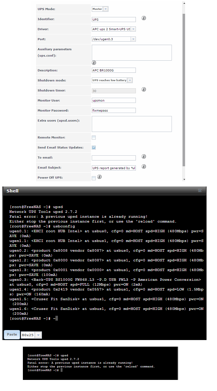Focus the Identifier input field

pyautogui.click(x=114, y=19)
